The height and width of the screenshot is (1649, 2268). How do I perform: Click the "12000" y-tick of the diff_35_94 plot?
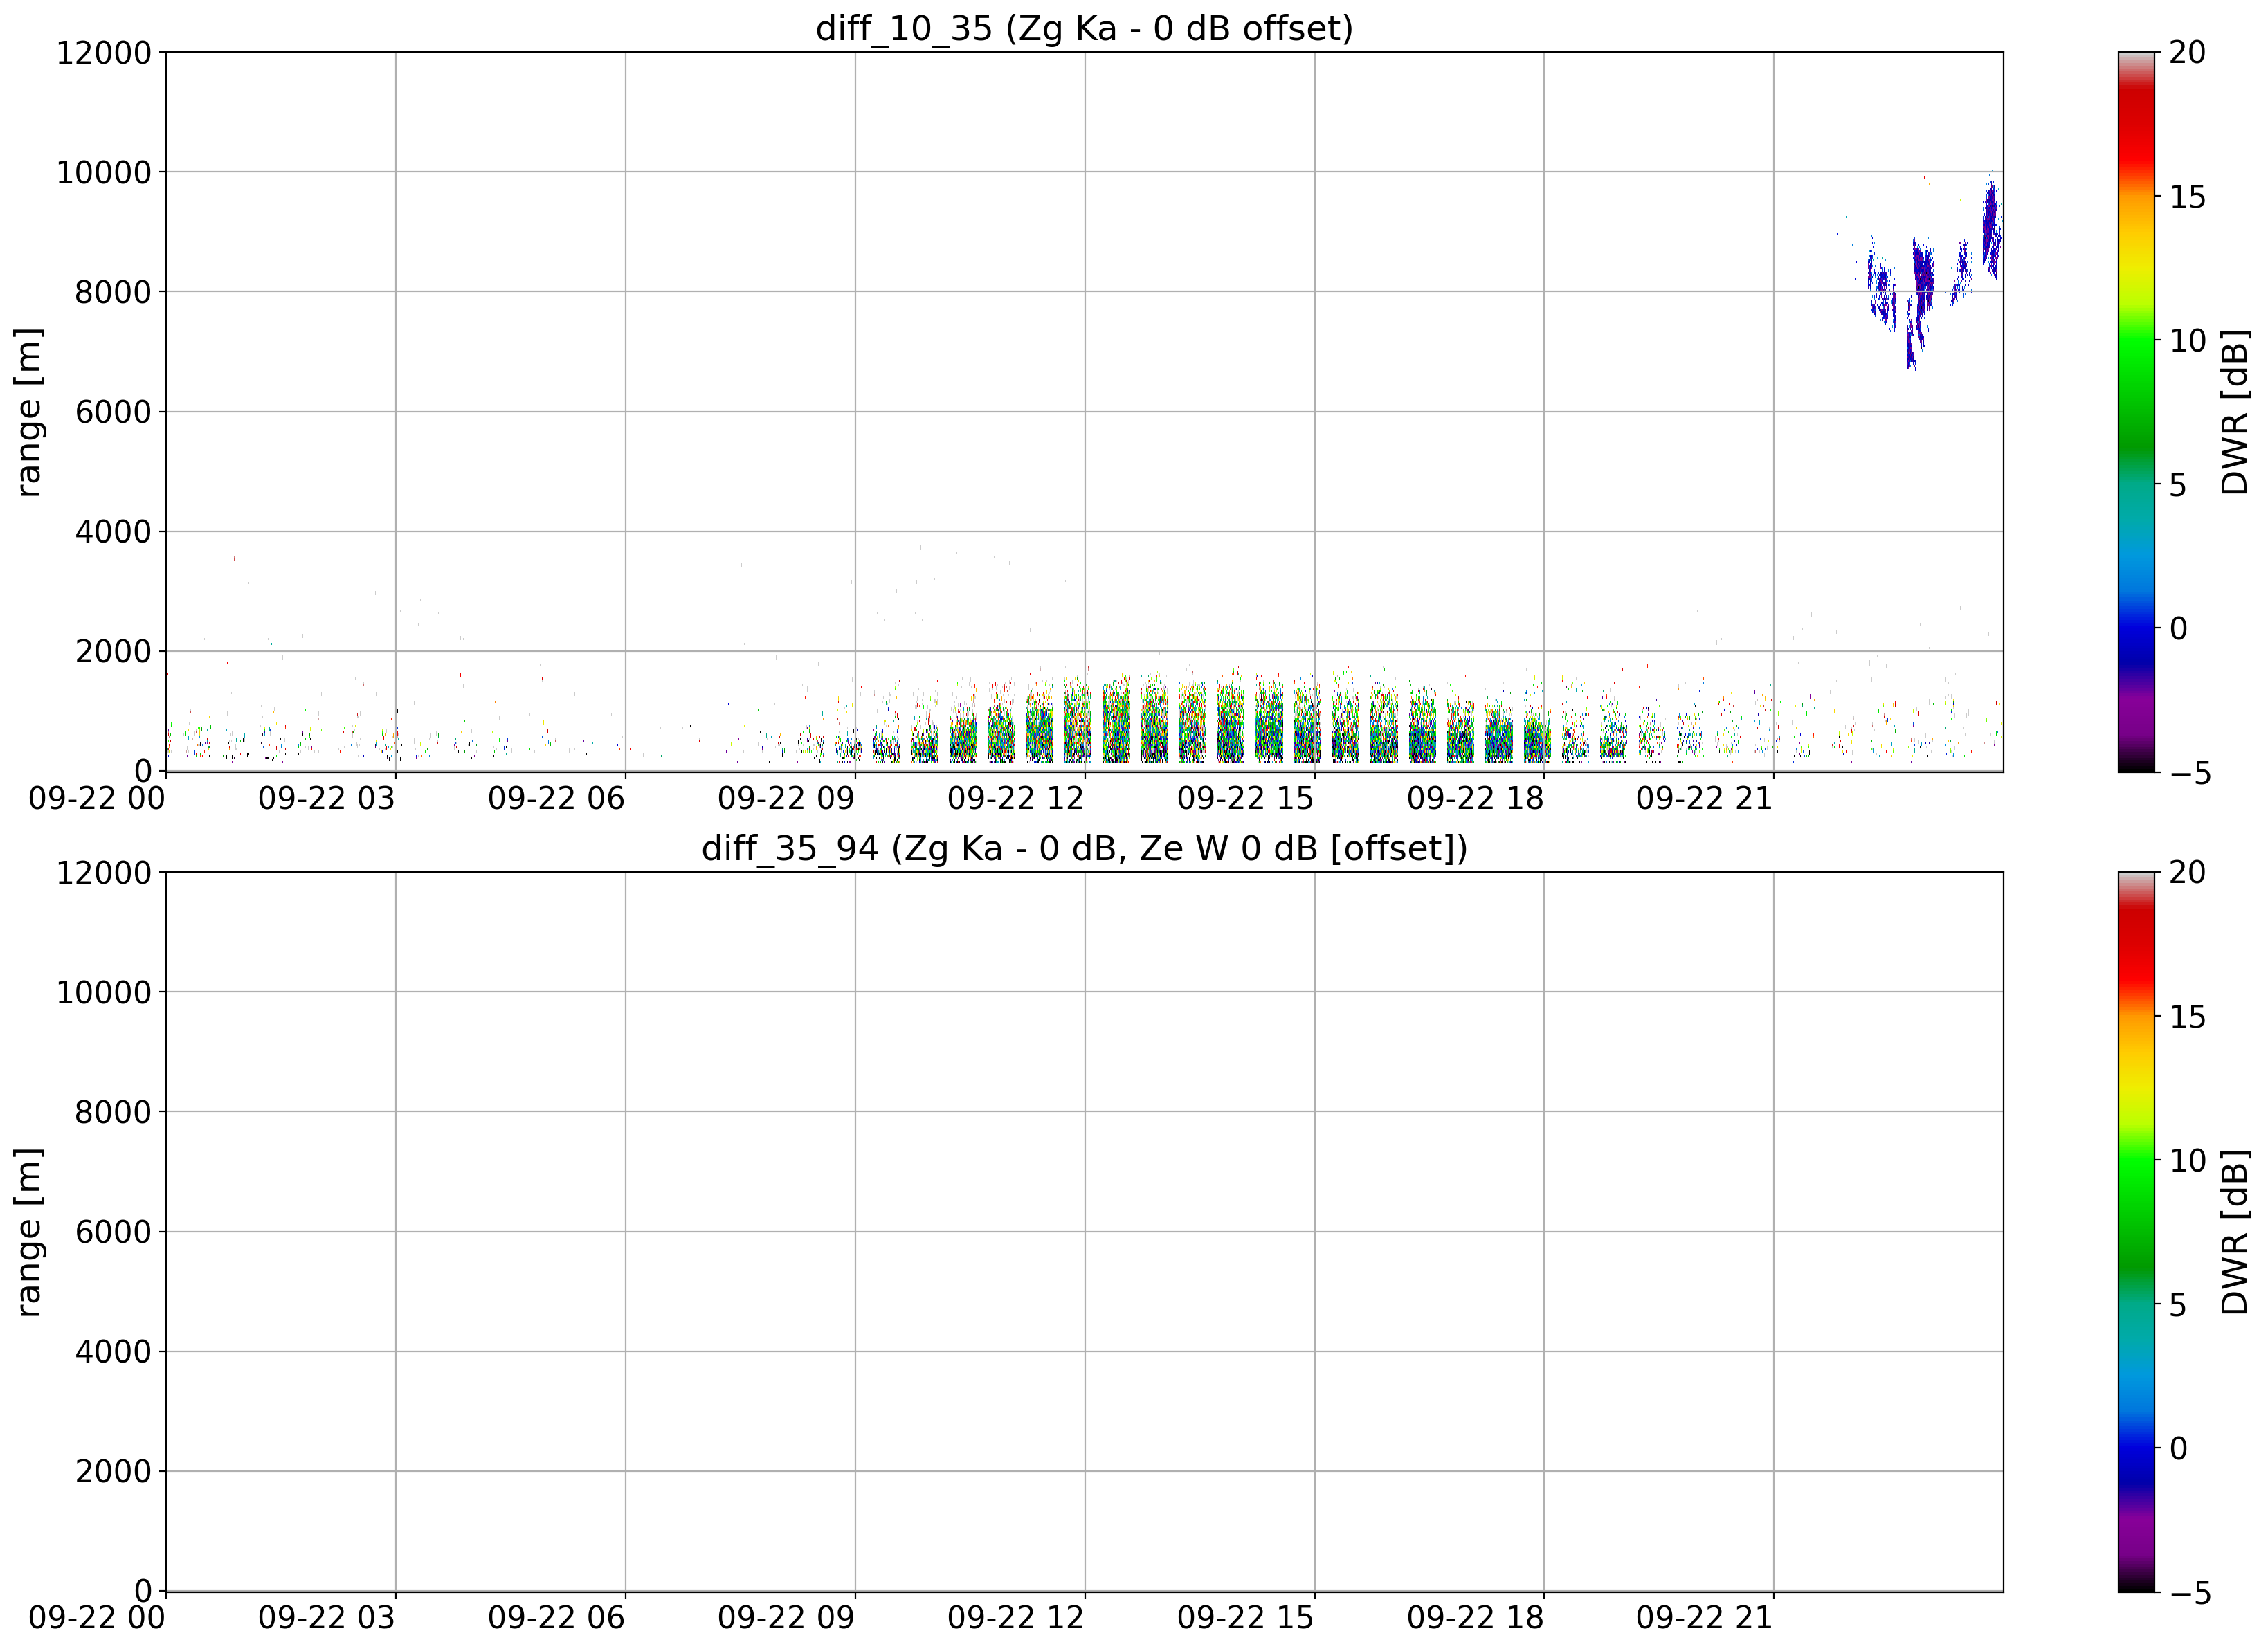[104, 872]
